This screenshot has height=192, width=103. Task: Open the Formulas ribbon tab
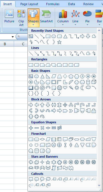click(53, 4)
